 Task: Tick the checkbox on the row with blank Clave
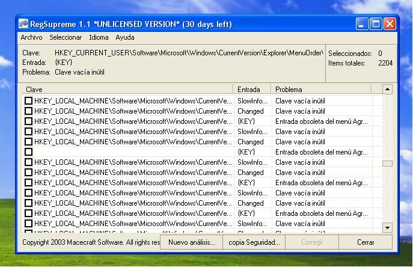28,152
